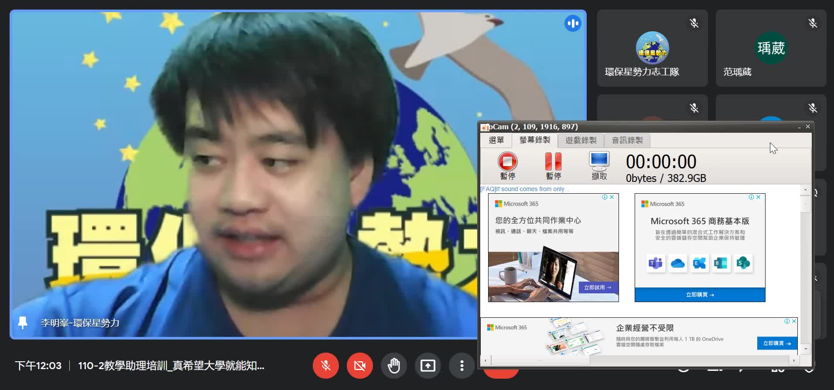The height and width of the screenshot is (390, 834).
Task: Click muted mic icon on 環保星勢力志工隊 tile
Action: point(694,23)
